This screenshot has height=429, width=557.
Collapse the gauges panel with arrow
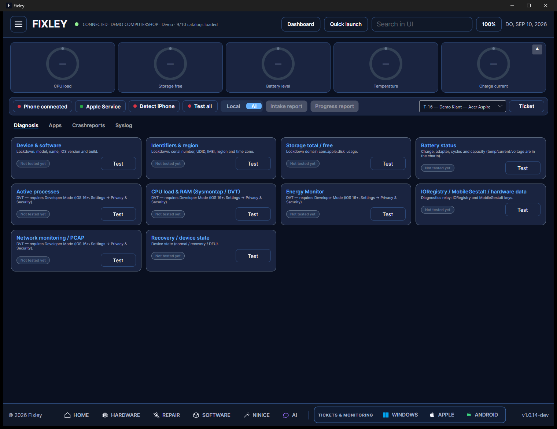pos(537,49)
